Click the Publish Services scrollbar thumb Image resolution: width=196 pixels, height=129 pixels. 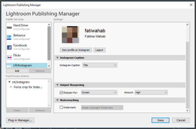(49, 43)
